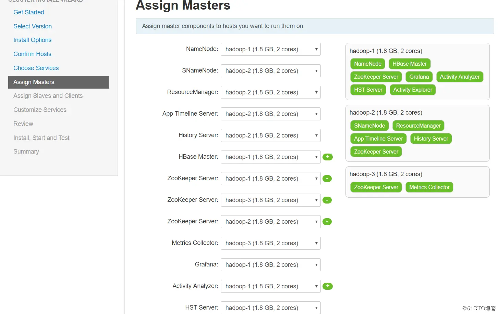This screenshot has width=499, height=314.
Task: Click the 'Activity Analyzer:' field label
Action: 195,286
